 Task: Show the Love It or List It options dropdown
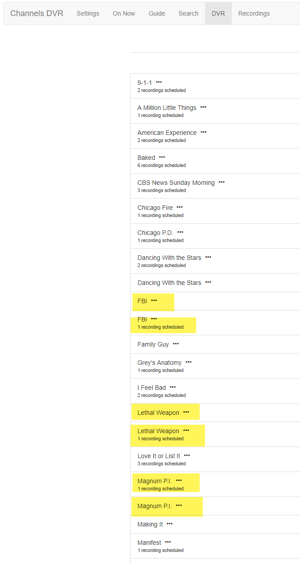[187, 455]
